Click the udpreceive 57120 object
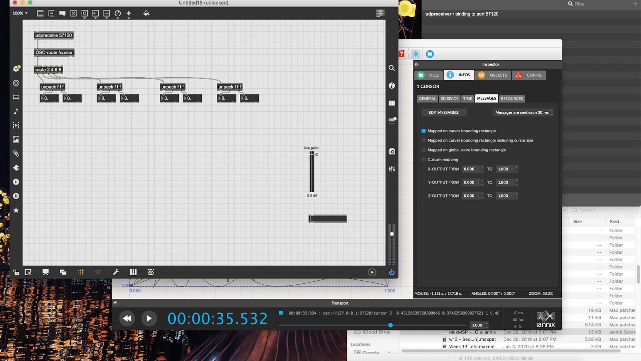 click(54, 36)
